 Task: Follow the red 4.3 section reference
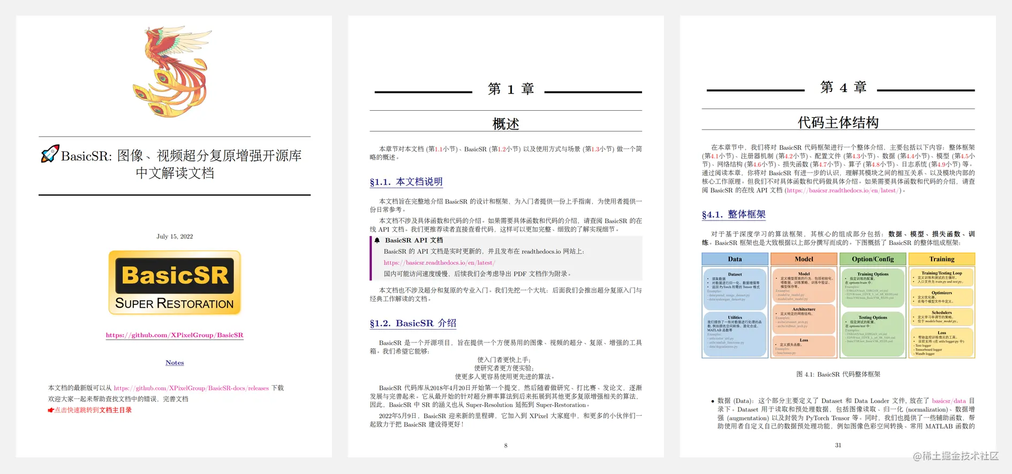[x=857, y=156]
